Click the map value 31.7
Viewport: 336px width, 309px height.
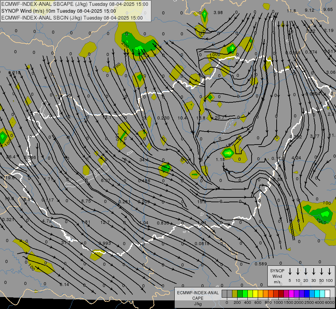coord(66,242)
